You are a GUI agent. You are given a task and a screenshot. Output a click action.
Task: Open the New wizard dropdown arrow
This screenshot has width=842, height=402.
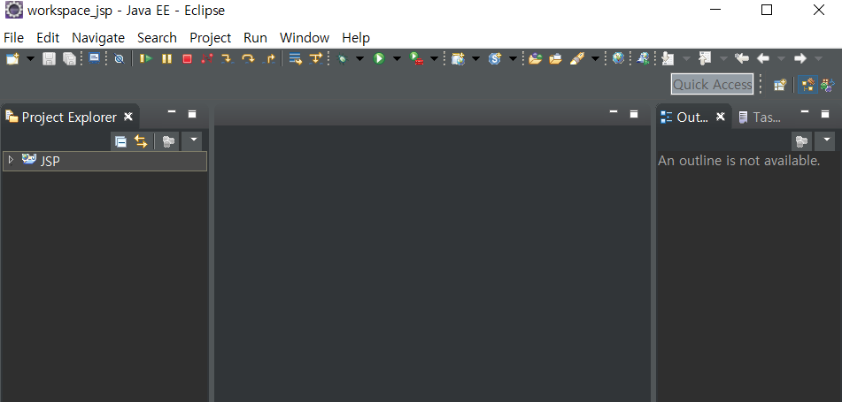click(30, 58)
